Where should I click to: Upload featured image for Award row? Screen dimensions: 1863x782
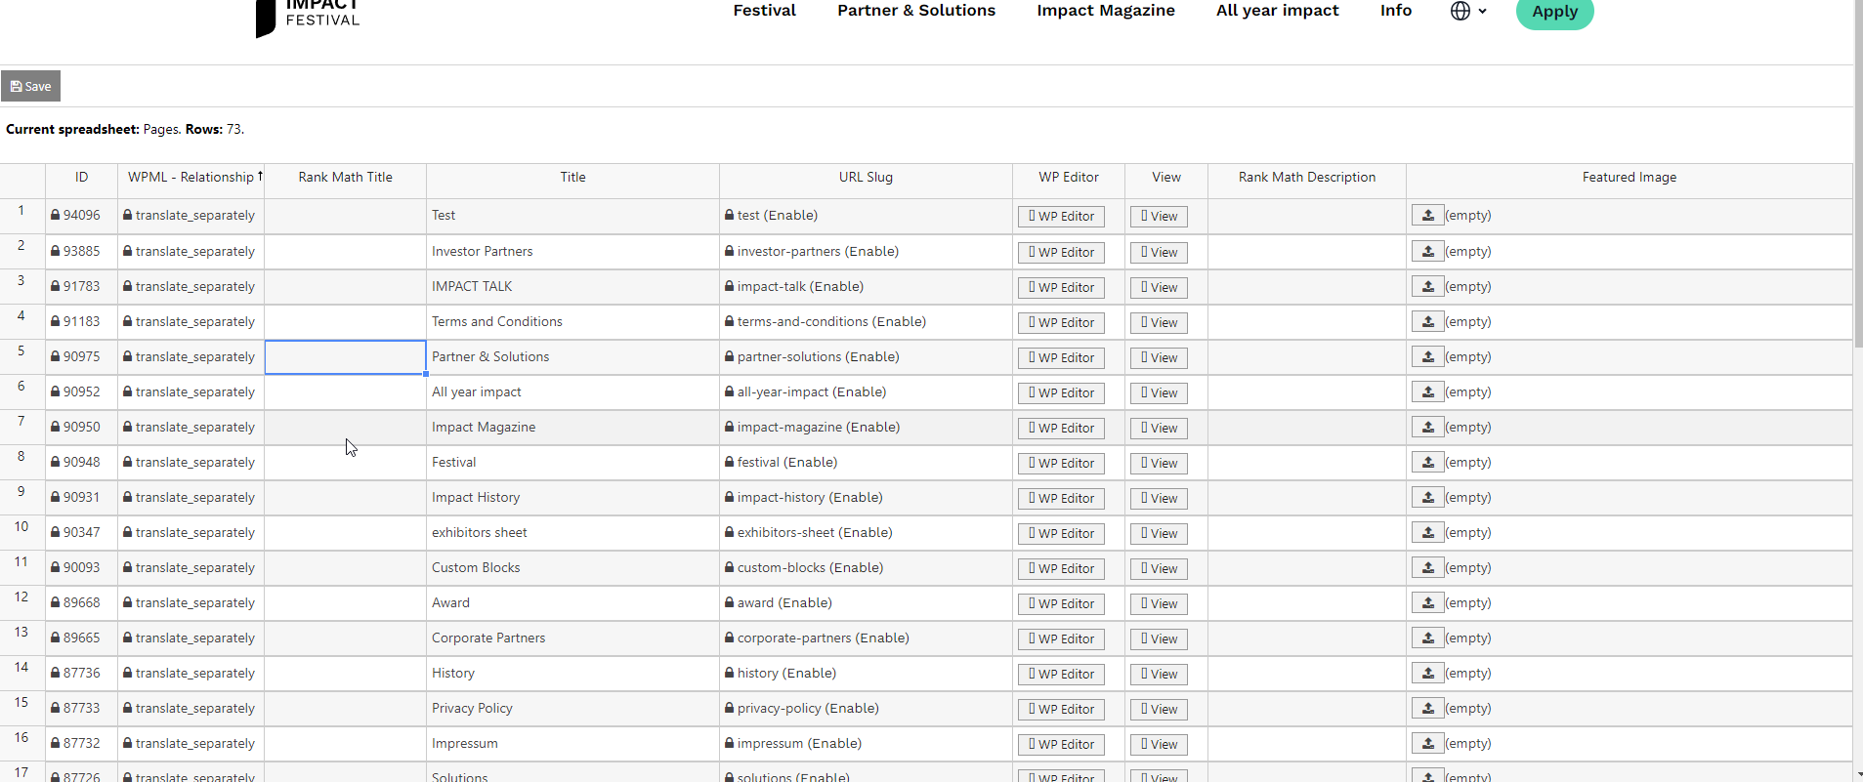point(1427,603)
